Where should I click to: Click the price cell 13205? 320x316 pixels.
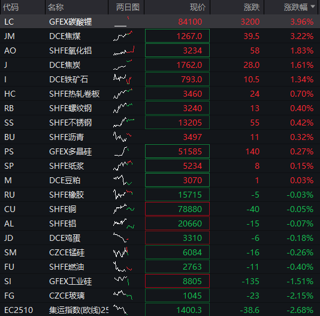point(177,123)
